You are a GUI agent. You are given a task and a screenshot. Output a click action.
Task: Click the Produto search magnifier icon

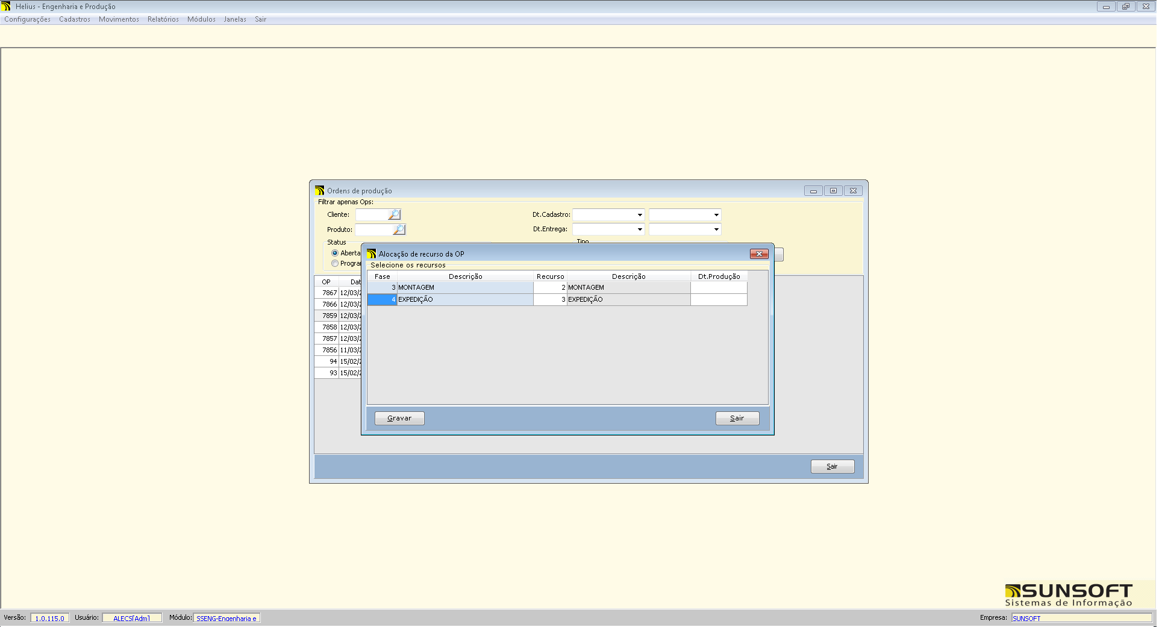pyautogui.click(x=399, y=229)
